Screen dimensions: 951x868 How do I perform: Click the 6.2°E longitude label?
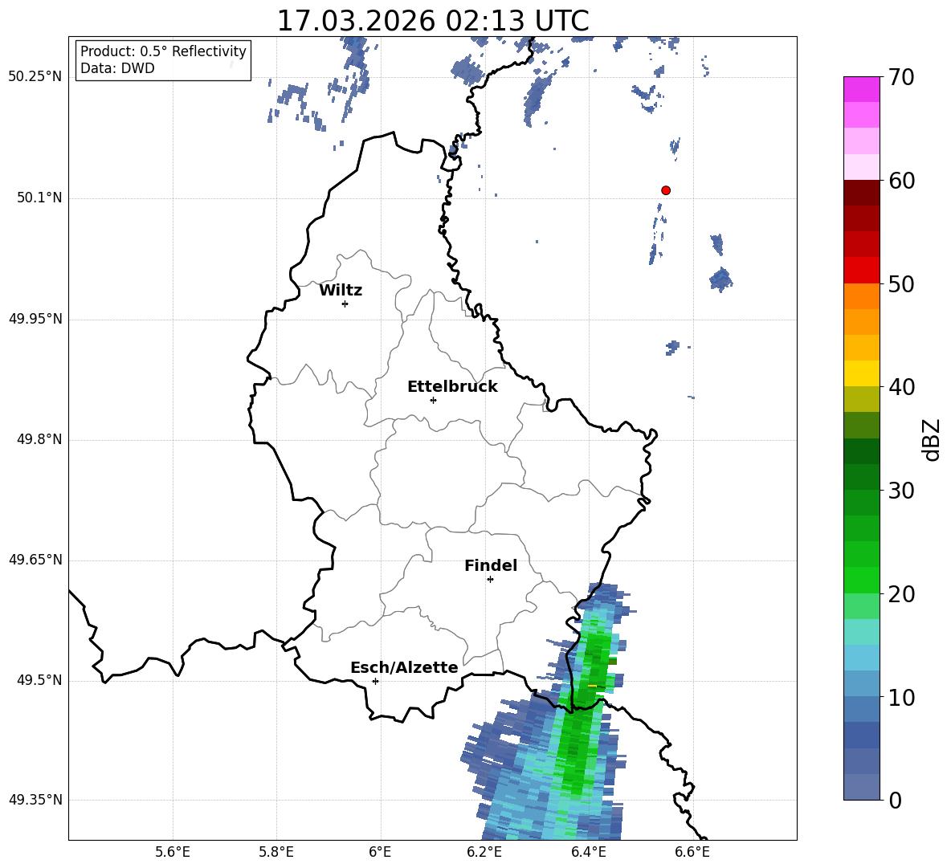pyautogui.click(x=484, y=852)
